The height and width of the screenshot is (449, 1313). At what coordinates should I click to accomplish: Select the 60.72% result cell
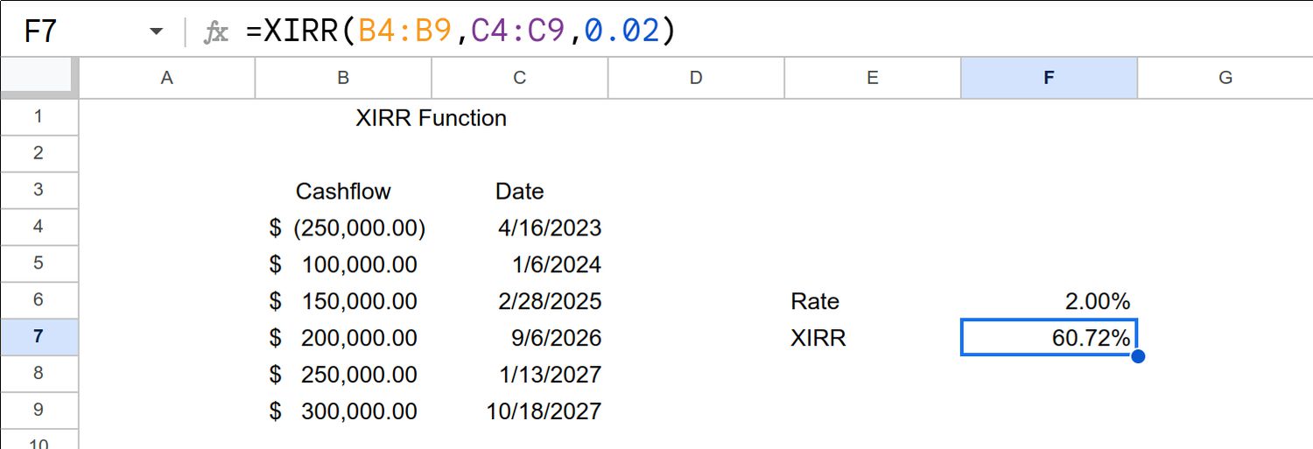[1049, 338]
